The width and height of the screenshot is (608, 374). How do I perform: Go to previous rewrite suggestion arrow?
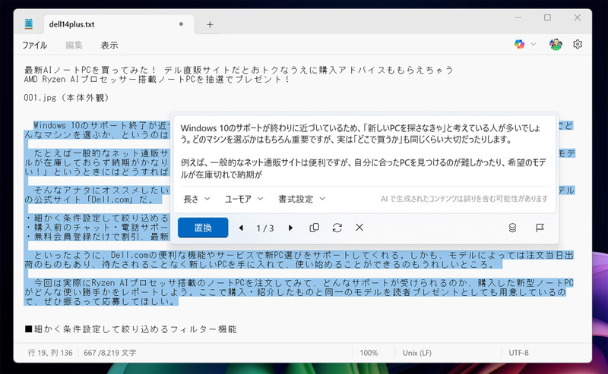pyautogui.click(x=241, y=228)
